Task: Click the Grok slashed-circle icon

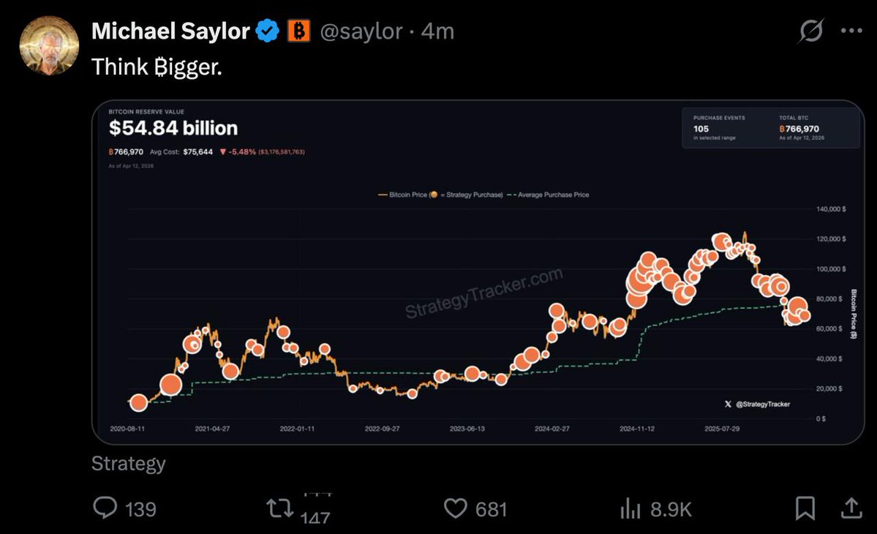Action: 811,31
